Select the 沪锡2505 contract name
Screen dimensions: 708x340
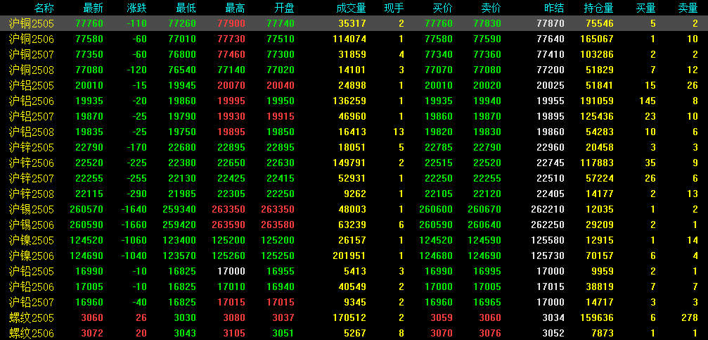click(x=31, y=209)
